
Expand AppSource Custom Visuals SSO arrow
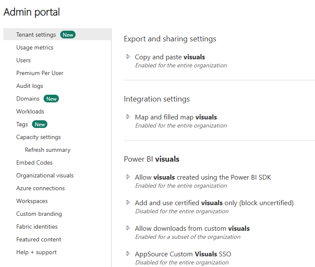pyautogui.click(x=128, y=253)
